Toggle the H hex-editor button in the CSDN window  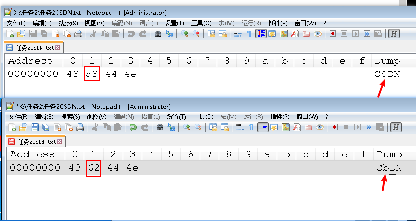[x=394, y=34]
